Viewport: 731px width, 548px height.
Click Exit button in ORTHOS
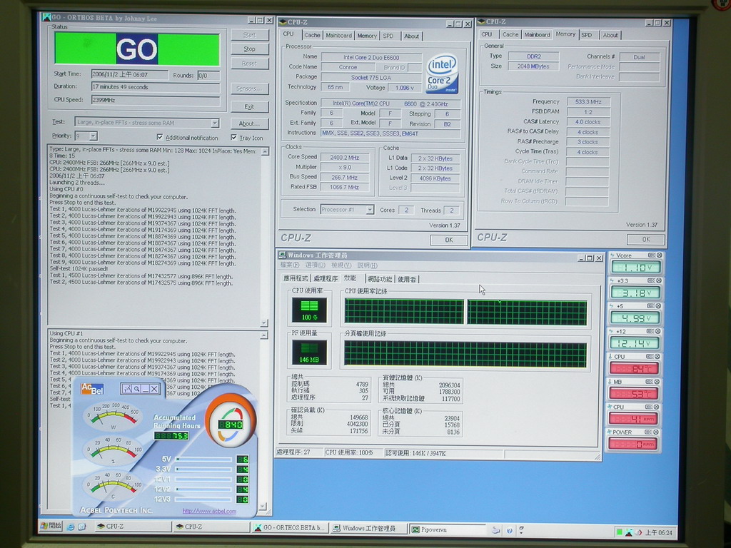click(249, 107)
